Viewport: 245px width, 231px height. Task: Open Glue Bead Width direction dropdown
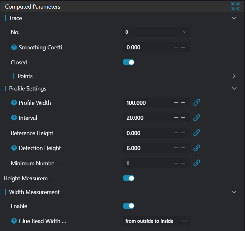coord(156,221)
